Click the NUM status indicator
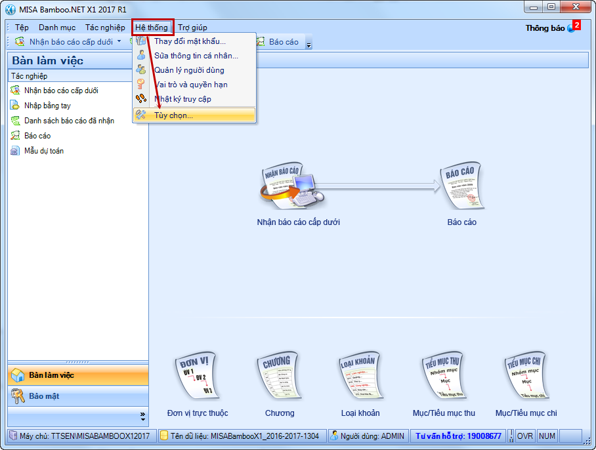Viewport: 596px width, 450px height. point(547,436)
